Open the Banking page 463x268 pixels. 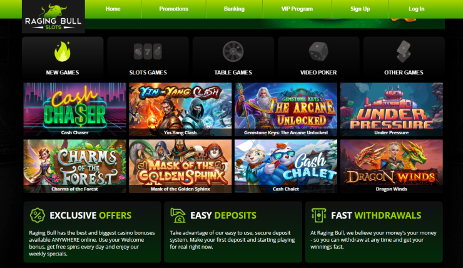[234, 9]
